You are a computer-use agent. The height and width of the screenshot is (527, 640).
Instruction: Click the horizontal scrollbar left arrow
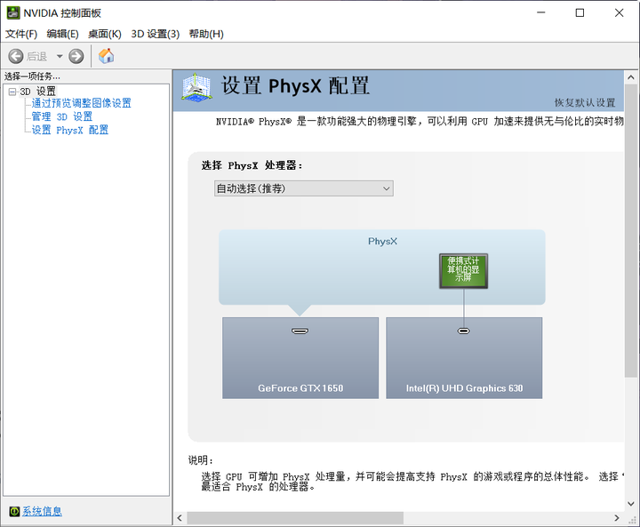pyautogui.click(x=180, y=518)
